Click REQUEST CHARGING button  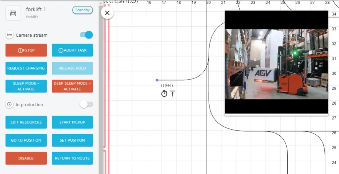[x=26, y=68]
